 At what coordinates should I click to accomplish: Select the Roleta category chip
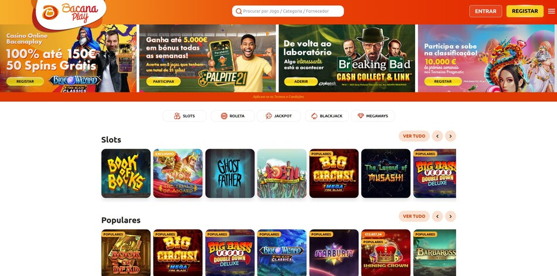click(x=232, y=116)
